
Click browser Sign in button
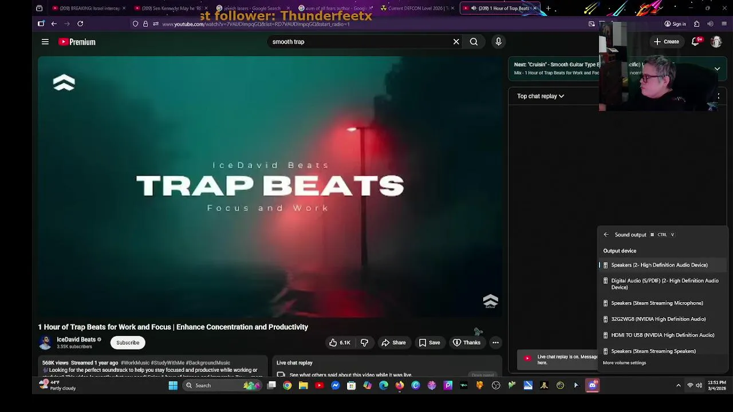(675, 24)
